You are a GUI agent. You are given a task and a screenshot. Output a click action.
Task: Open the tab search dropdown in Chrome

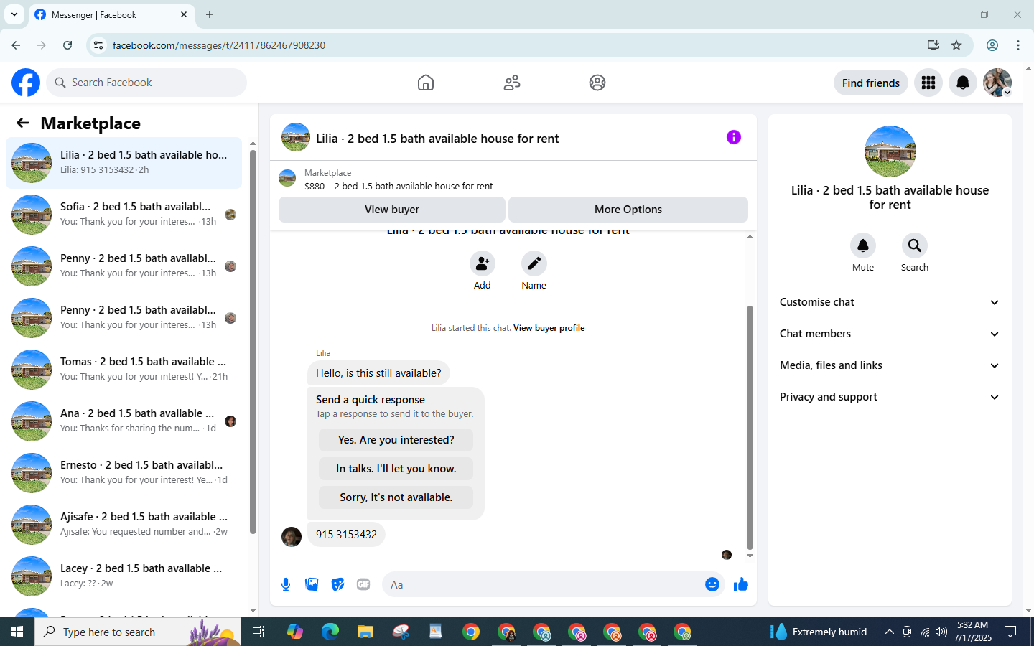(x=14, y=14)
